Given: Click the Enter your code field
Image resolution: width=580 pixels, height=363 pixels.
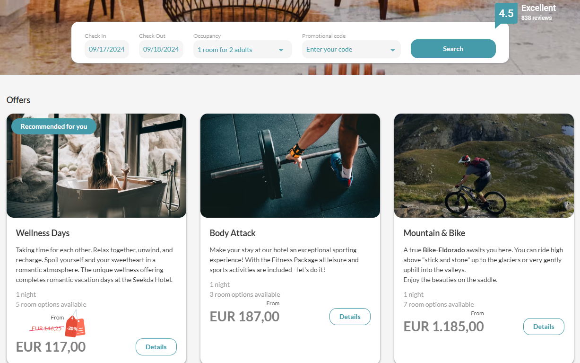Looking at the screenshot, I should (x=351, y=49).
